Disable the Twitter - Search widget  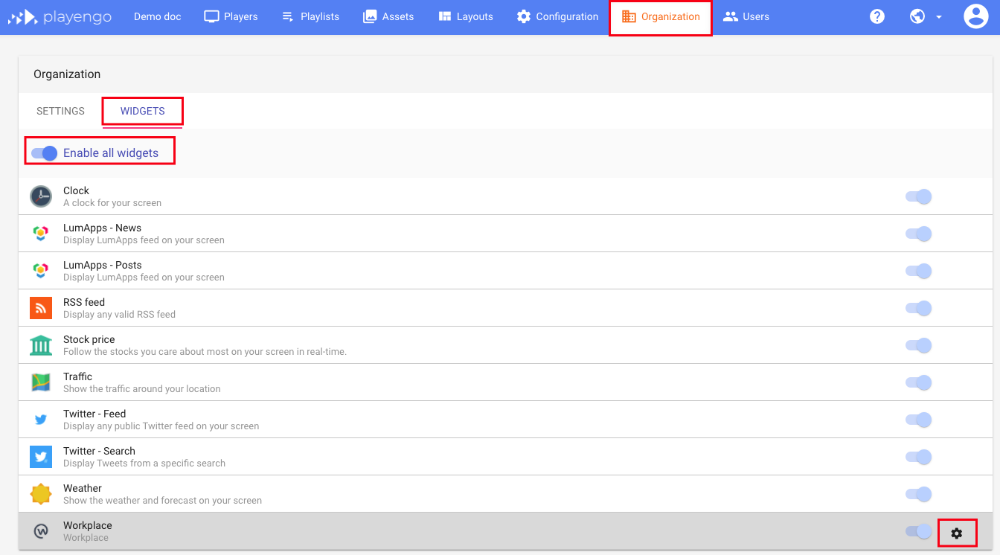tap(918, 457)
